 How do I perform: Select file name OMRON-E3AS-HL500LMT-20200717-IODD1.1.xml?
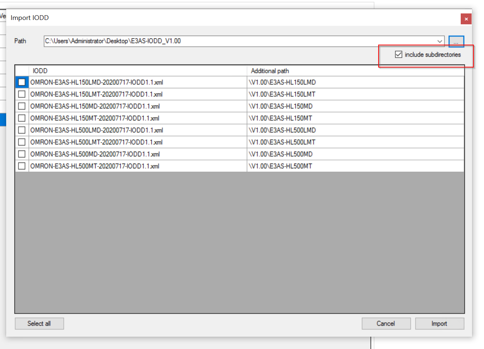click(x=96, y=142)
